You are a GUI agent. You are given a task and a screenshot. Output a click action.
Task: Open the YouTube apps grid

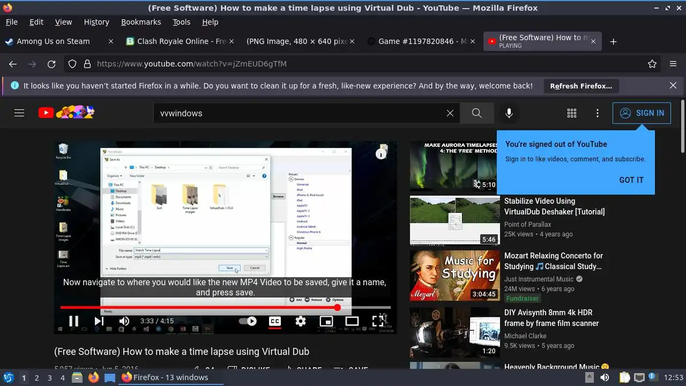(572, 113)
